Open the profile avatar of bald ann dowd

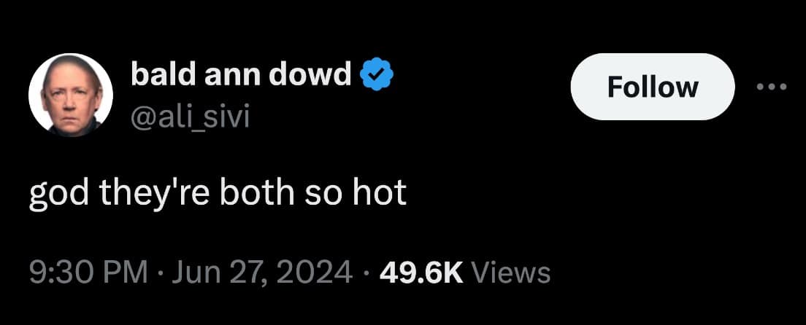pos(71,95)
